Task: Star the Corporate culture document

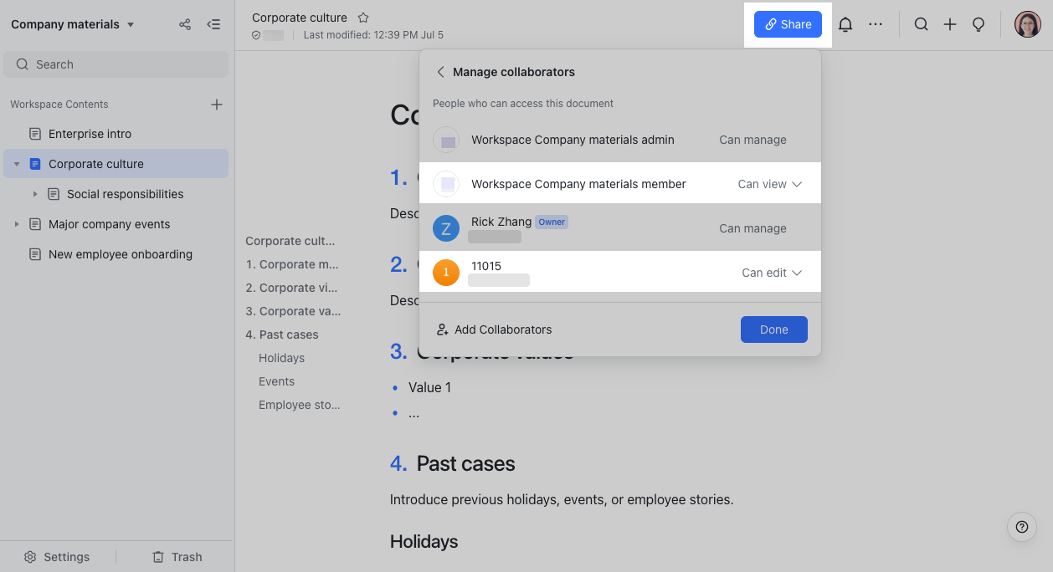Action: [x=363, y=17]
